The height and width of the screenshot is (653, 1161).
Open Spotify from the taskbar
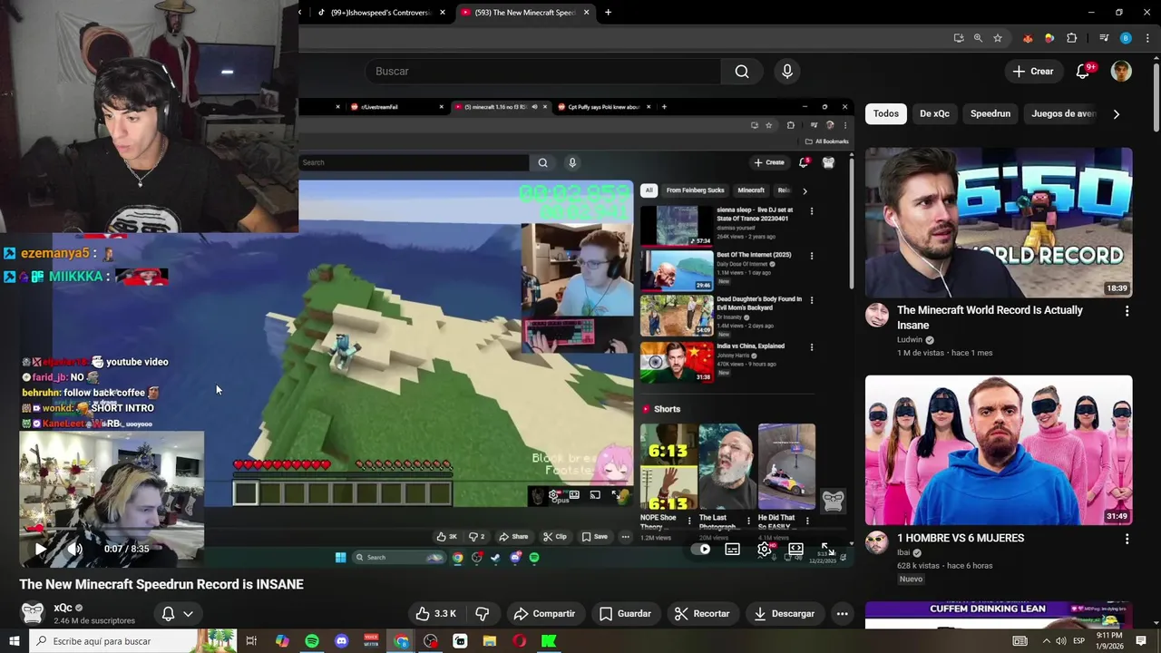tap(312, 641)
